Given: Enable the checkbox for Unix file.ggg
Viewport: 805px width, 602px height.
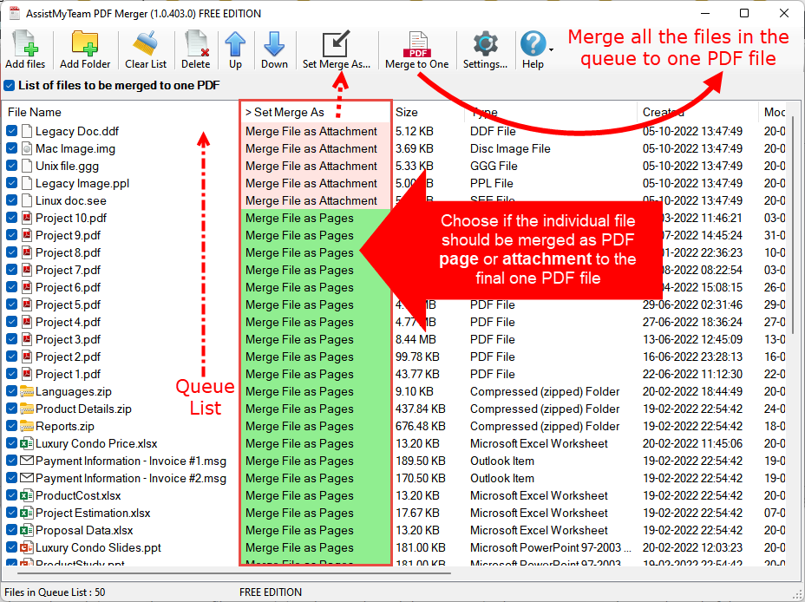Looking at the screenshot, I should 10,166.
